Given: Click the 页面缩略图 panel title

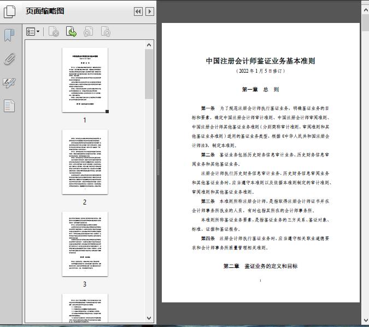Looking at the screenshot, I should [45, 11].
